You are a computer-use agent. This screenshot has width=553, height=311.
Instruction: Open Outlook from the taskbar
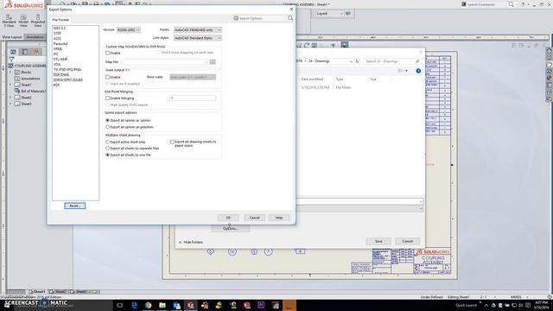pos(176,305)
